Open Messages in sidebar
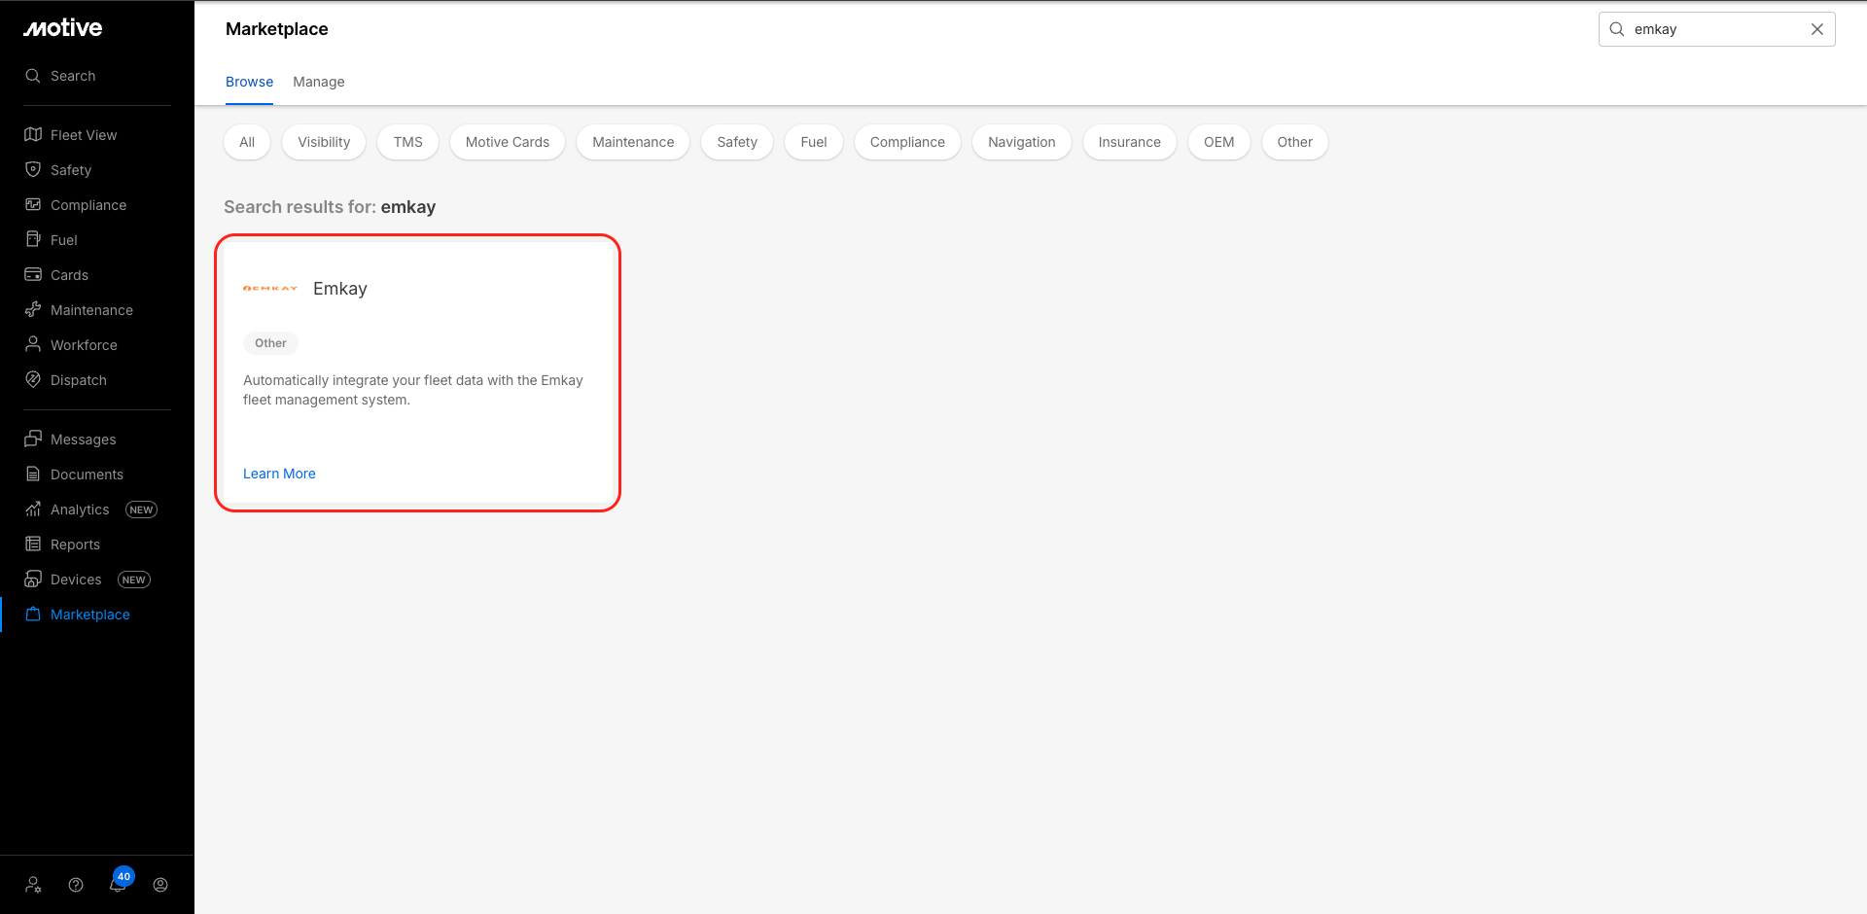The width and height of the screenshot is (1867, 914). tap(83, 439)
